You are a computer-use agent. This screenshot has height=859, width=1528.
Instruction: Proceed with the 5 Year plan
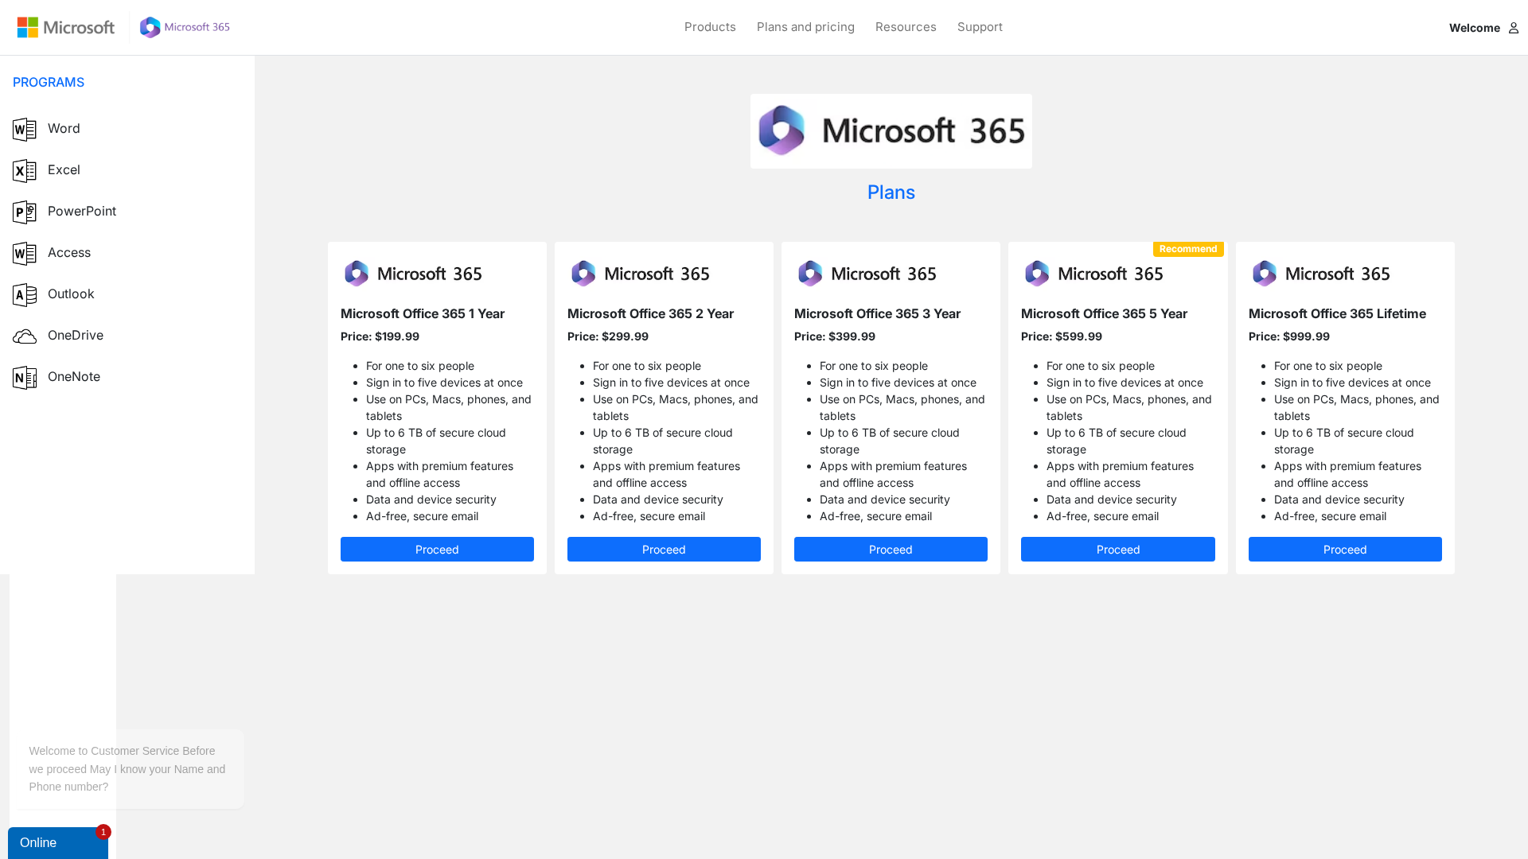tap(1118, 550)
